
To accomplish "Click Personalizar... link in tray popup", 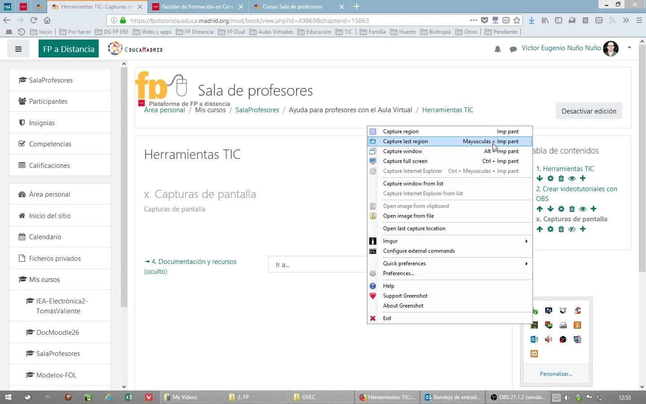I will [556, 374].
